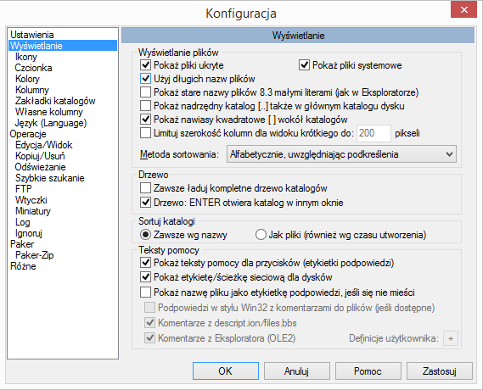Open Zakładki katalogów settings
This screenshot has height=390, width=483.
(x=55, y=101)
